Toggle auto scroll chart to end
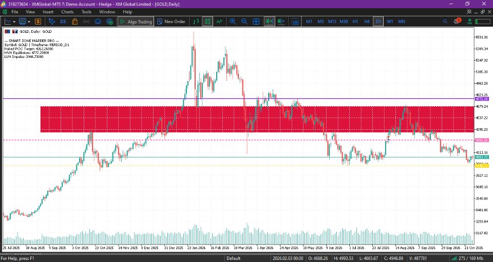Viewport: 493px width, 262px height. [x=270, y=22]
